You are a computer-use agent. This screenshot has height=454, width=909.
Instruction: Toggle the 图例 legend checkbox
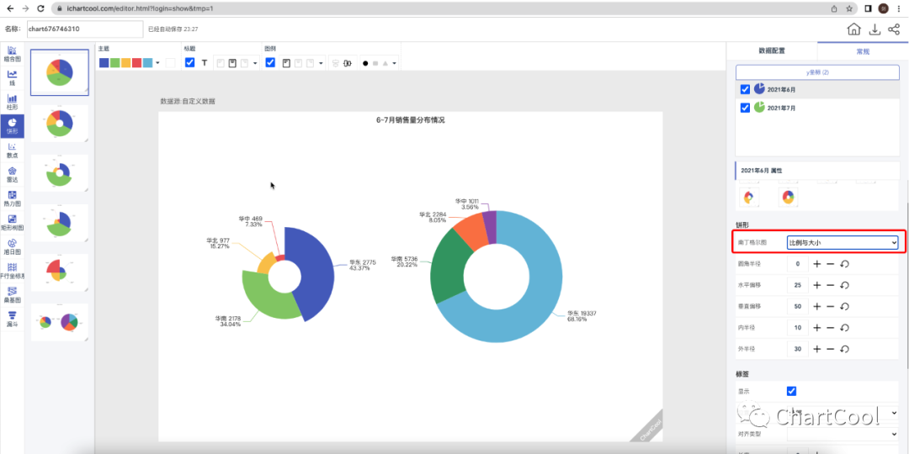click(270, 62)
